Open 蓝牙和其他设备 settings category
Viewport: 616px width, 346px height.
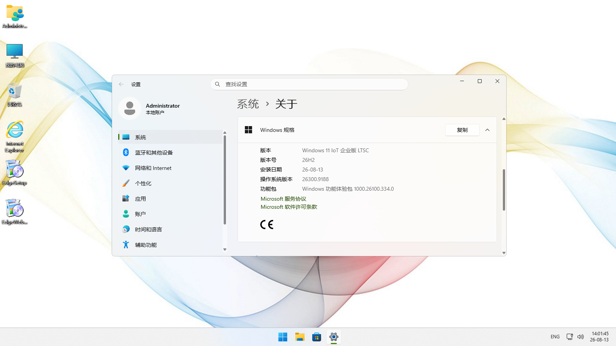[x=170, y=153]
